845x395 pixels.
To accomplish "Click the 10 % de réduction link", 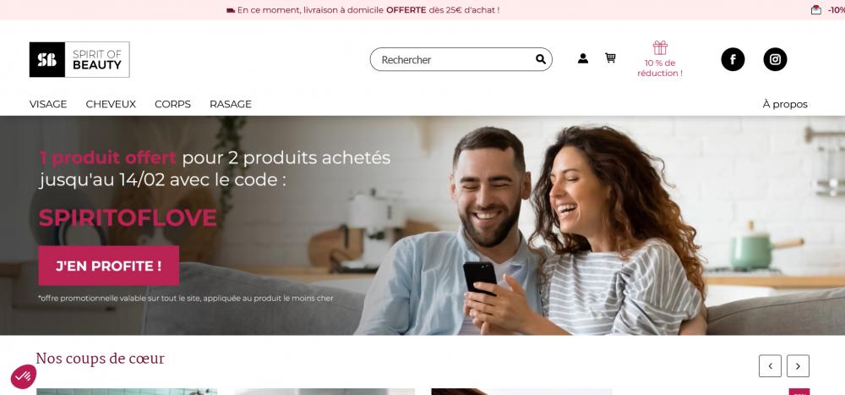I will tap(660, 68).
